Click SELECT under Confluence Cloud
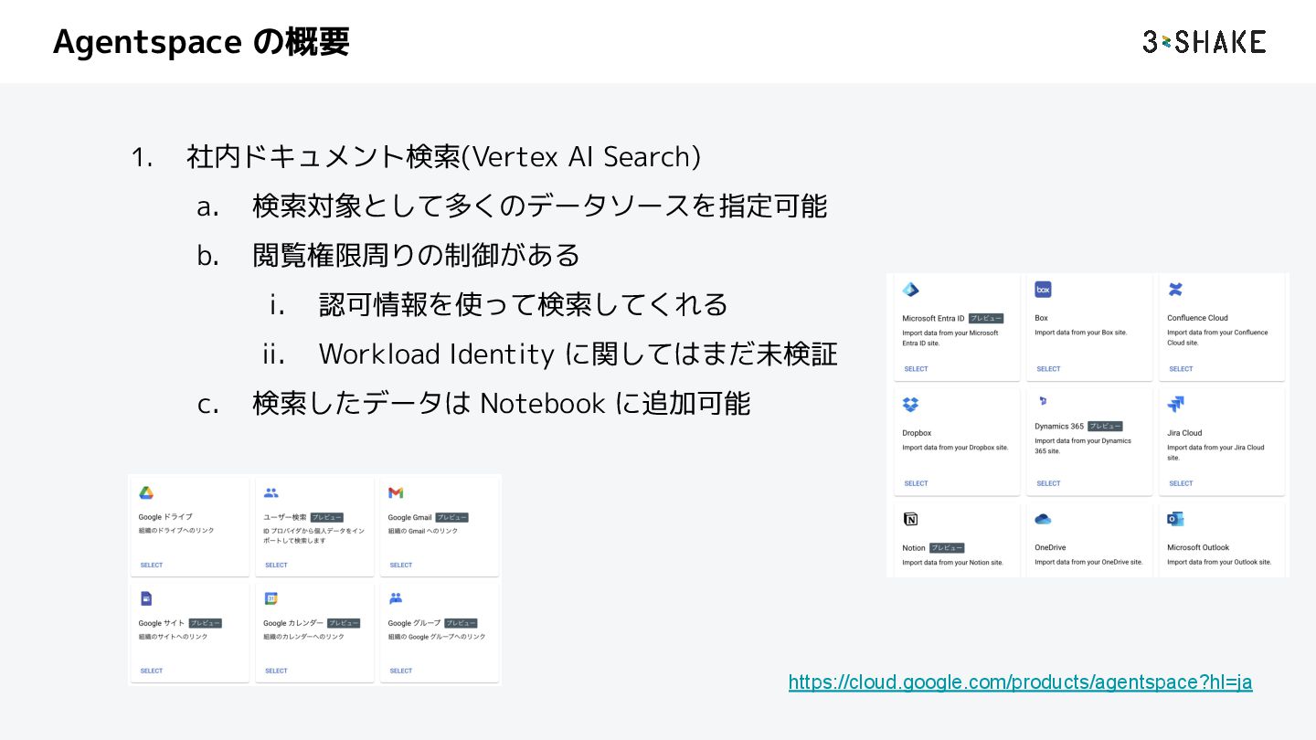The image size is (1316, 740). click(x=1181, y=369)
